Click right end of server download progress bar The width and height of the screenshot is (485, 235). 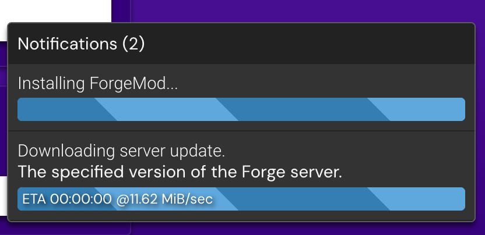click(459, 199)
